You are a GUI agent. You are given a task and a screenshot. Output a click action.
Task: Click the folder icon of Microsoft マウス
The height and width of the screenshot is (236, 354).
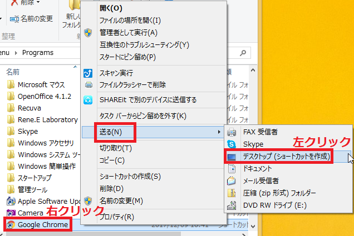tap(11, 84)
